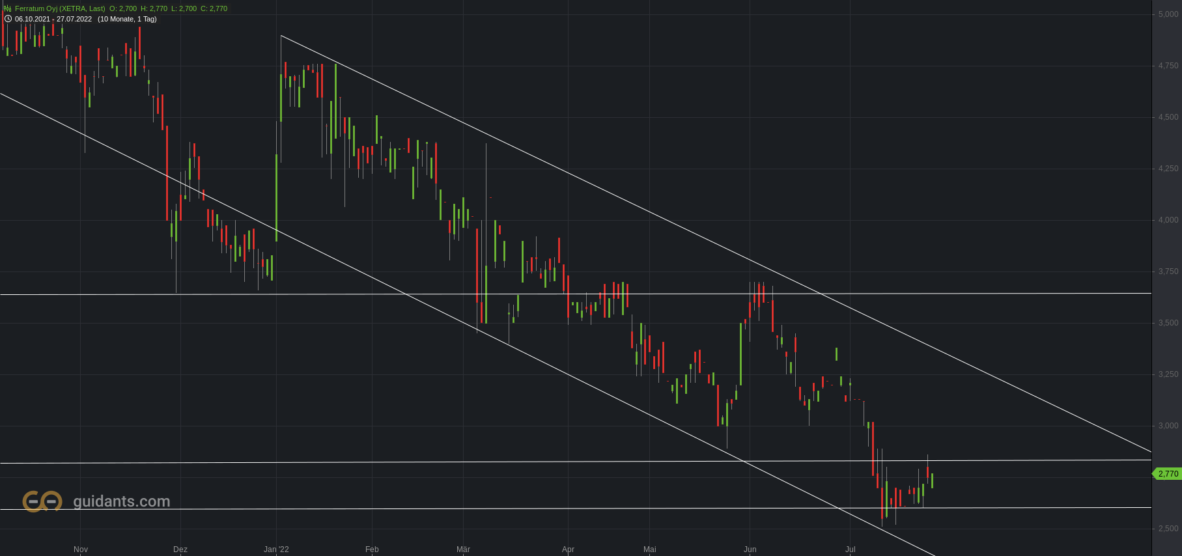1182x556 pixels.
Task: Click the 4,250 price axis label
Action: (x=1168, y=169)
